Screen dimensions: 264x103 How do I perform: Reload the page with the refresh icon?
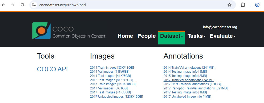(22, 5)
